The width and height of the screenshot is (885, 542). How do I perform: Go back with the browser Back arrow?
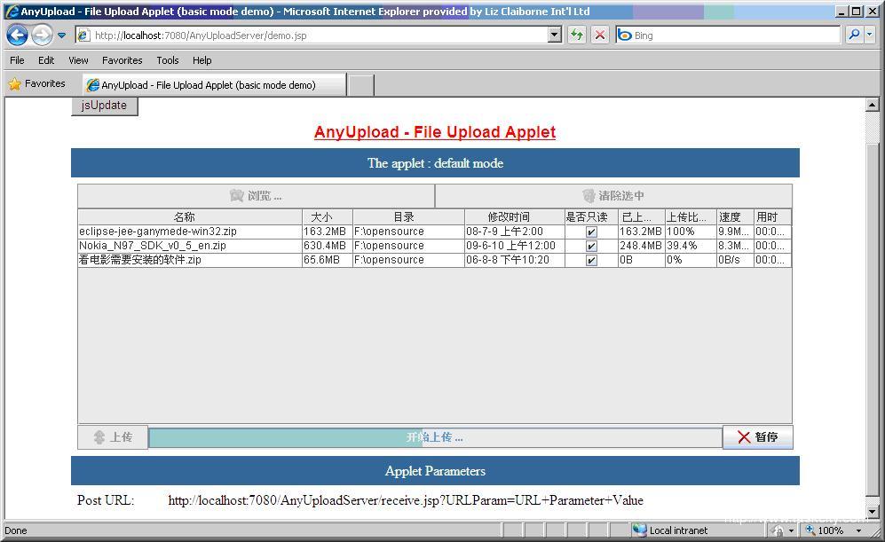pos(17,35)
